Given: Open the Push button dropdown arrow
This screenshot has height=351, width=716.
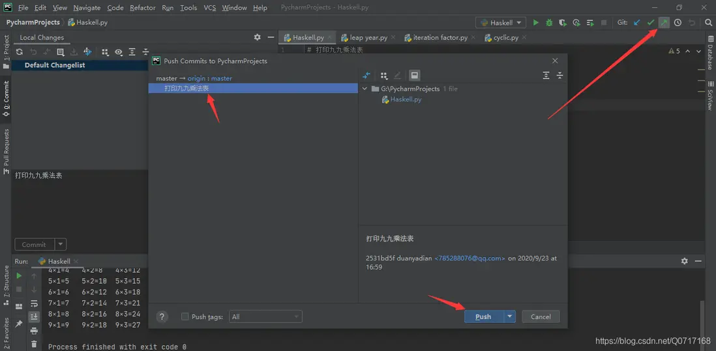Looking at the screenshot, I should point(509,316).
